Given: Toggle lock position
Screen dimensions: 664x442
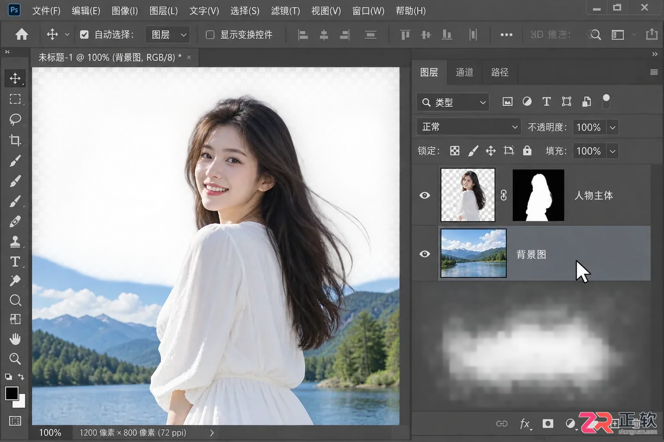Looking at the screenshot, I should point(491,151).
